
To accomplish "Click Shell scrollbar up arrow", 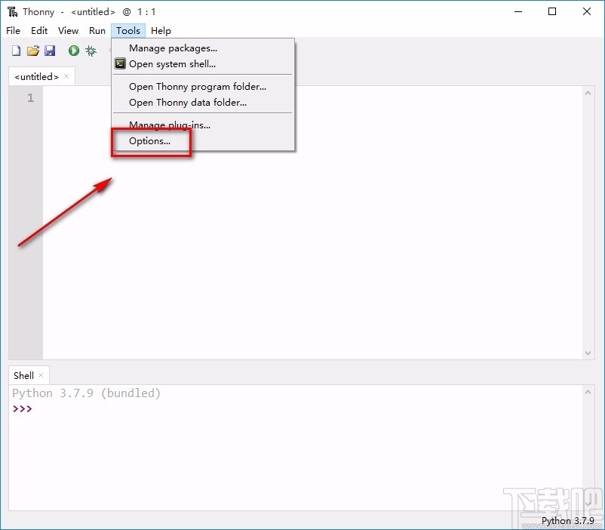I will coord(588,392).
